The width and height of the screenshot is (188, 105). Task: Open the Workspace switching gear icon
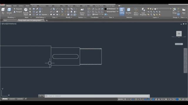[166, 99]
